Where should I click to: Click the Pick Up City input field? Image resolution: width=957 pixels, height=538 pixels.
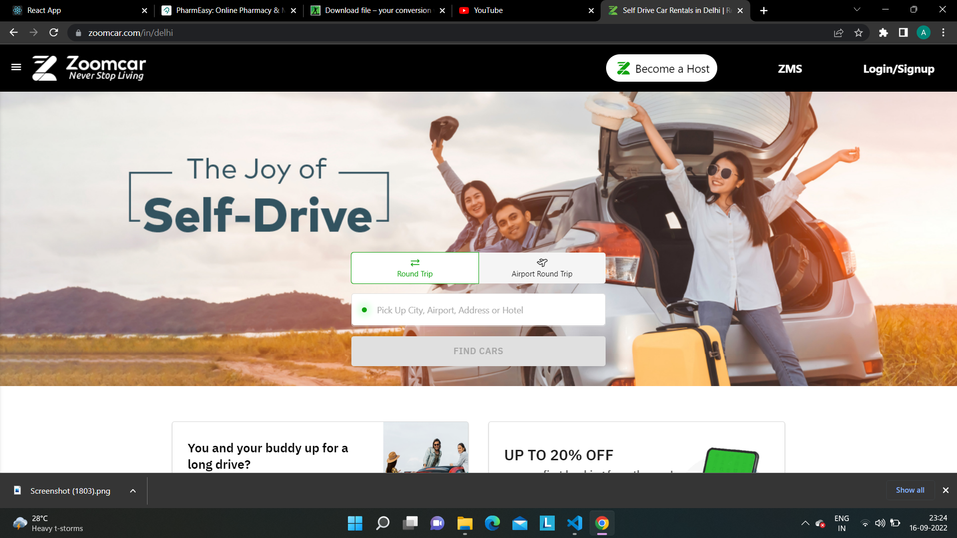(478, 310)
